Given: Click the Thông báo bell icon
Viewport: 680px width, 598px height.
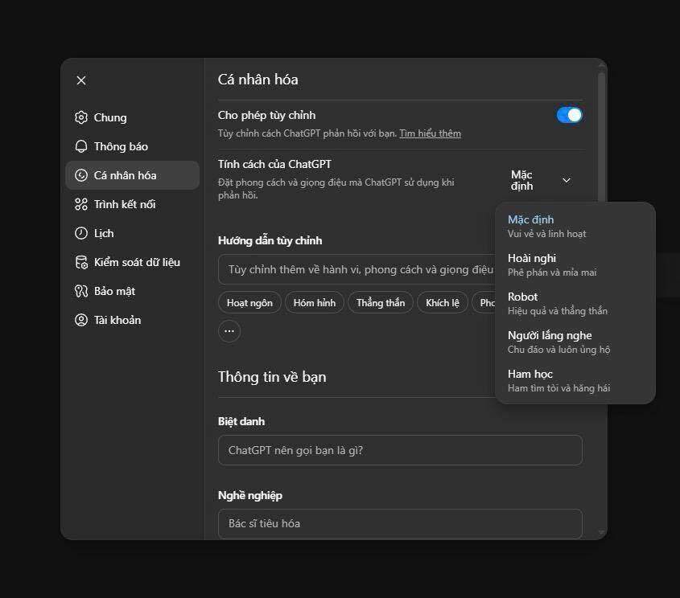Looking at the screenshot, I should (x=80, y=146).
